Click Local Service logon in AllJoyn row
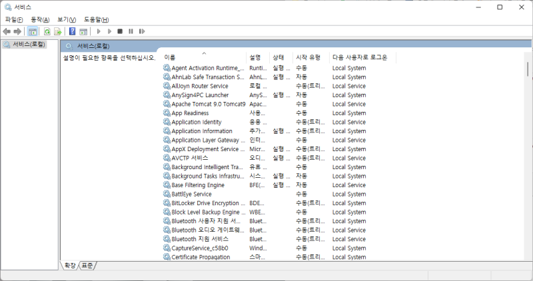Viewport: 533px width, 281px height. click(349, 86)
